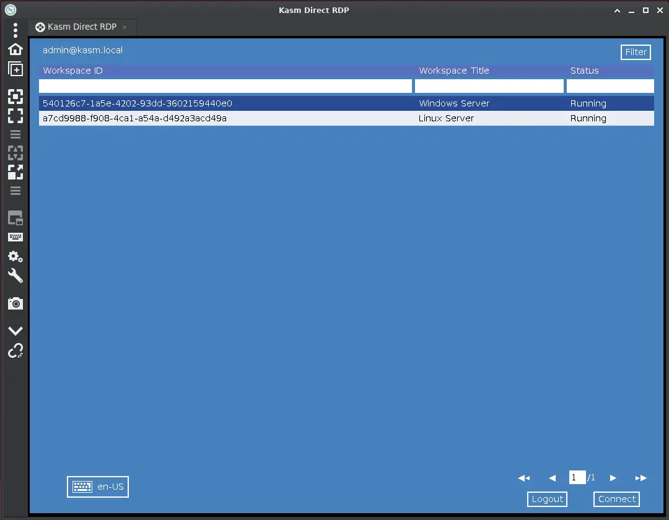This screenshot has width=669, height=520.
Task: Click minimize chevron-down icon in sidebar
Action: [x=15, y=331]
